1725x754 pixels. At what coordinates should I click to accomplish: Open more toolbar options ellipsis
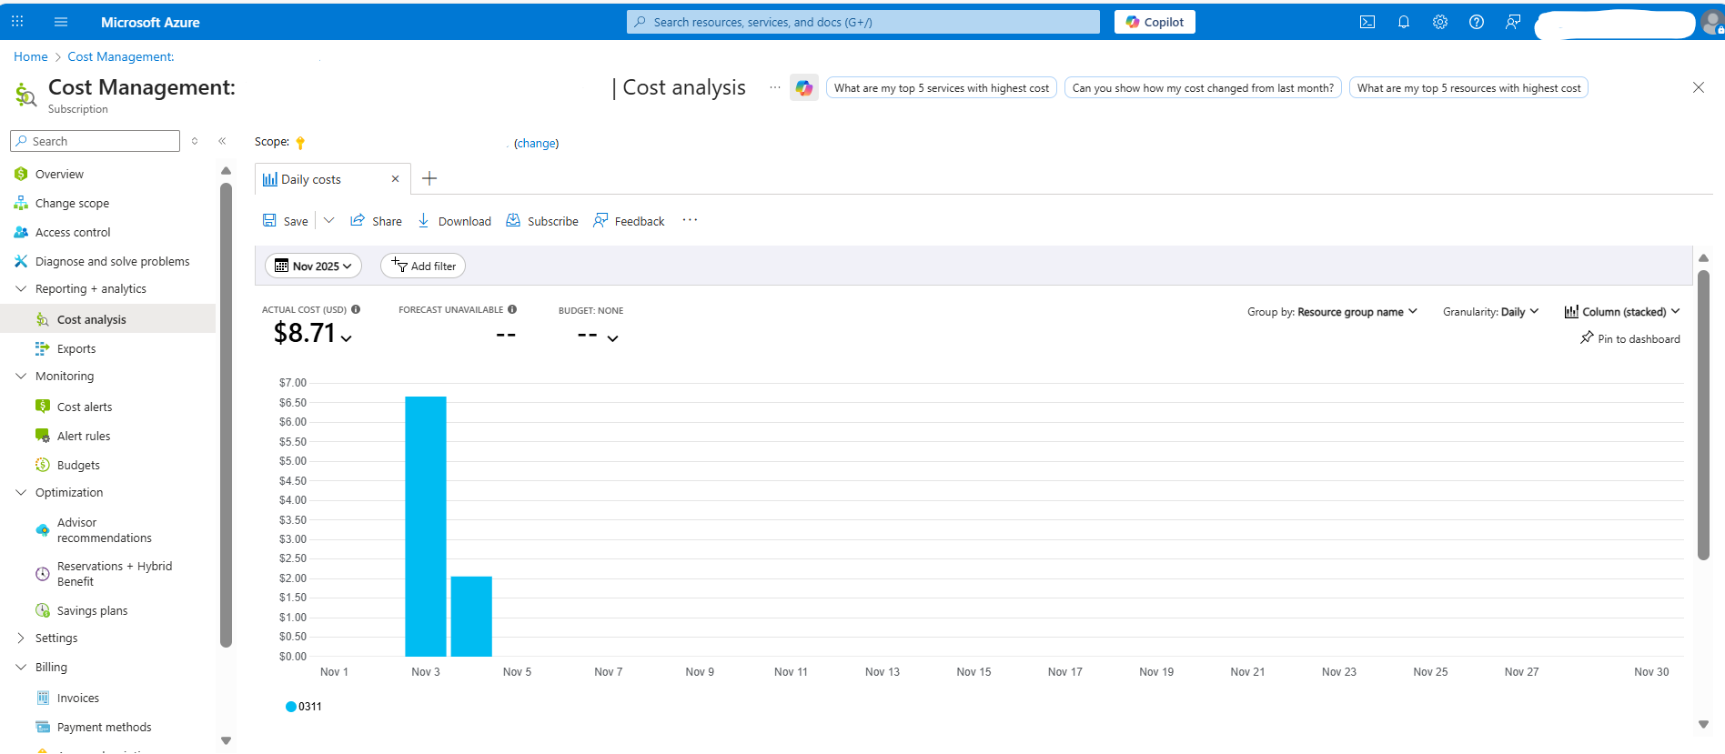(690, 220)
